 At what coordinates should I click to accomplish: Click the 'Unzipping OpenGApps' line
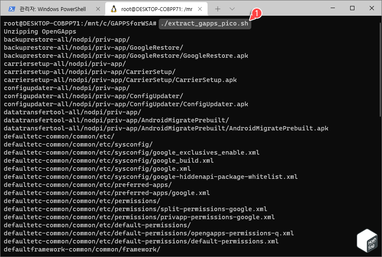click(x=40, y=31)
